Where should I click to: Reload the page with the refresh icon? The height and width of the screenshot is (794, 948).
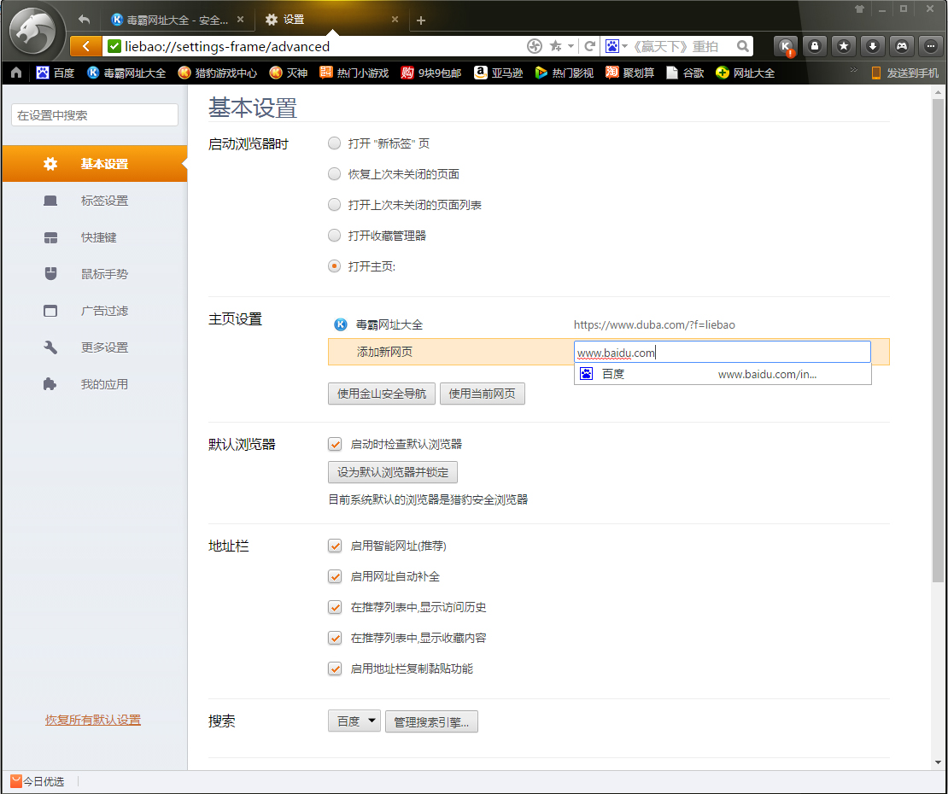coord(589,46)
